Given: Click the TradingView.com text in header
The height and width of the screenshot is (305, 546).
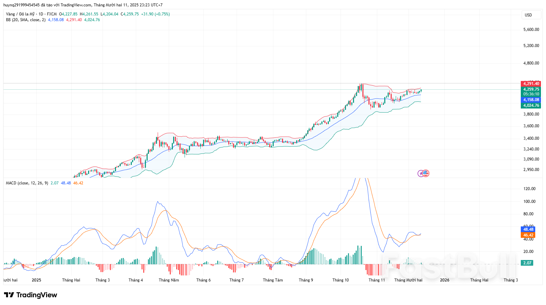Looking at the screenshot, I should pos(76,5).
